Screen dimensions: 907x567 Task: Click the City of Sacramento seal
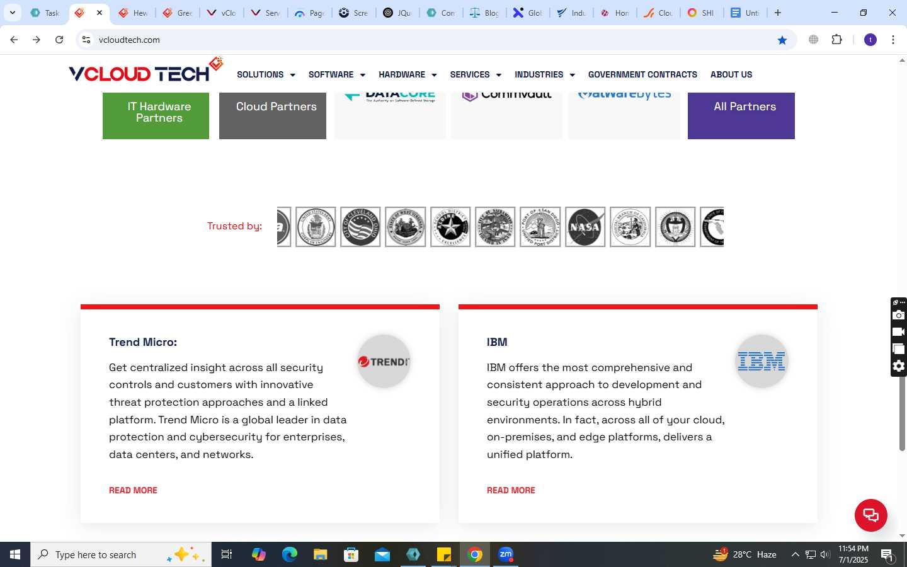495,227
